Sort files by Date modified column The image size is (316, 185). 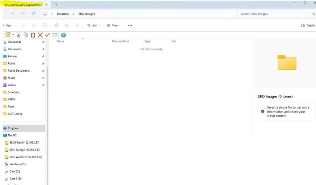(121, 41)
